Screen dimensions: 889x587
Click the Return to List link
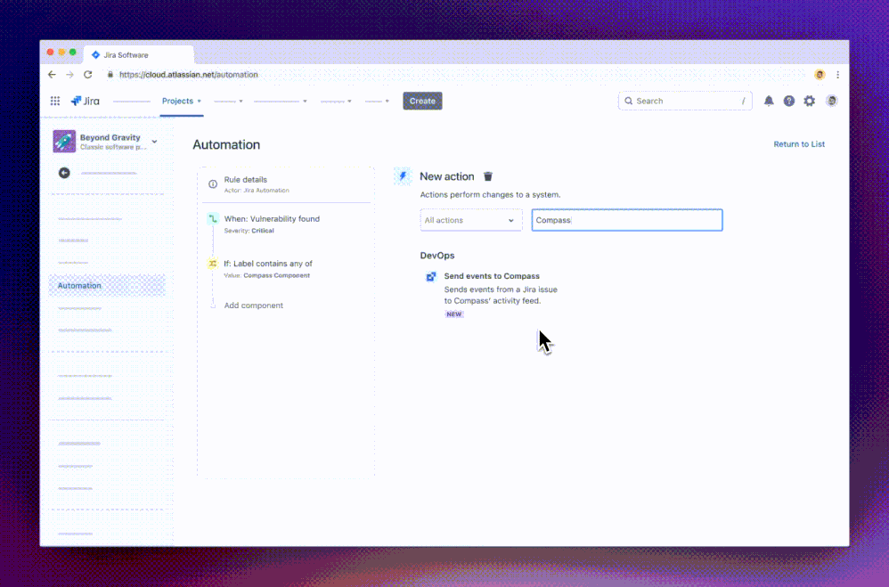(x=798, y=143)
